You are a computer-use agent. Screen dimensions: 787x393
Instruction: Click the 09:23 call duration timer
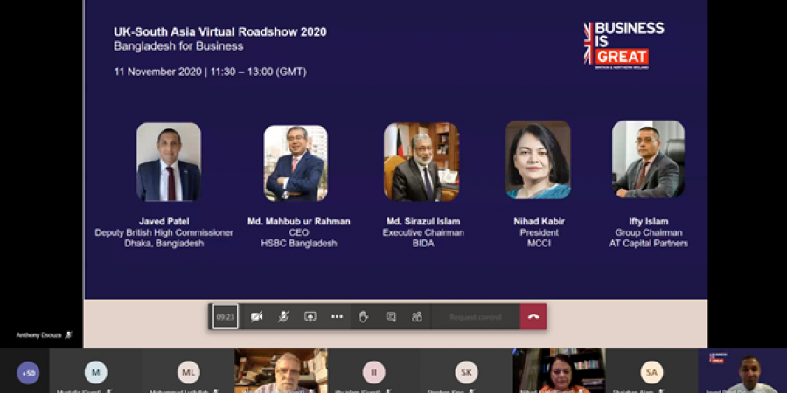[x=226, y=317]
